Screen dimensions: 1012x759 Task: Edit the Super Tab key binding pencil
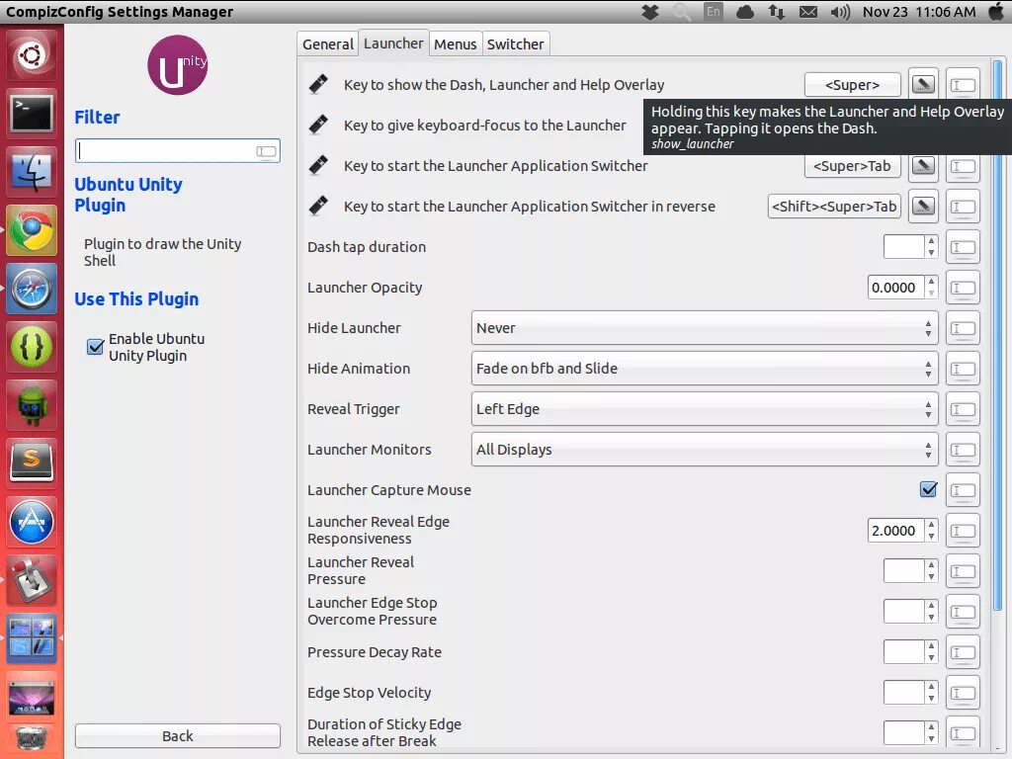[923, 166]
